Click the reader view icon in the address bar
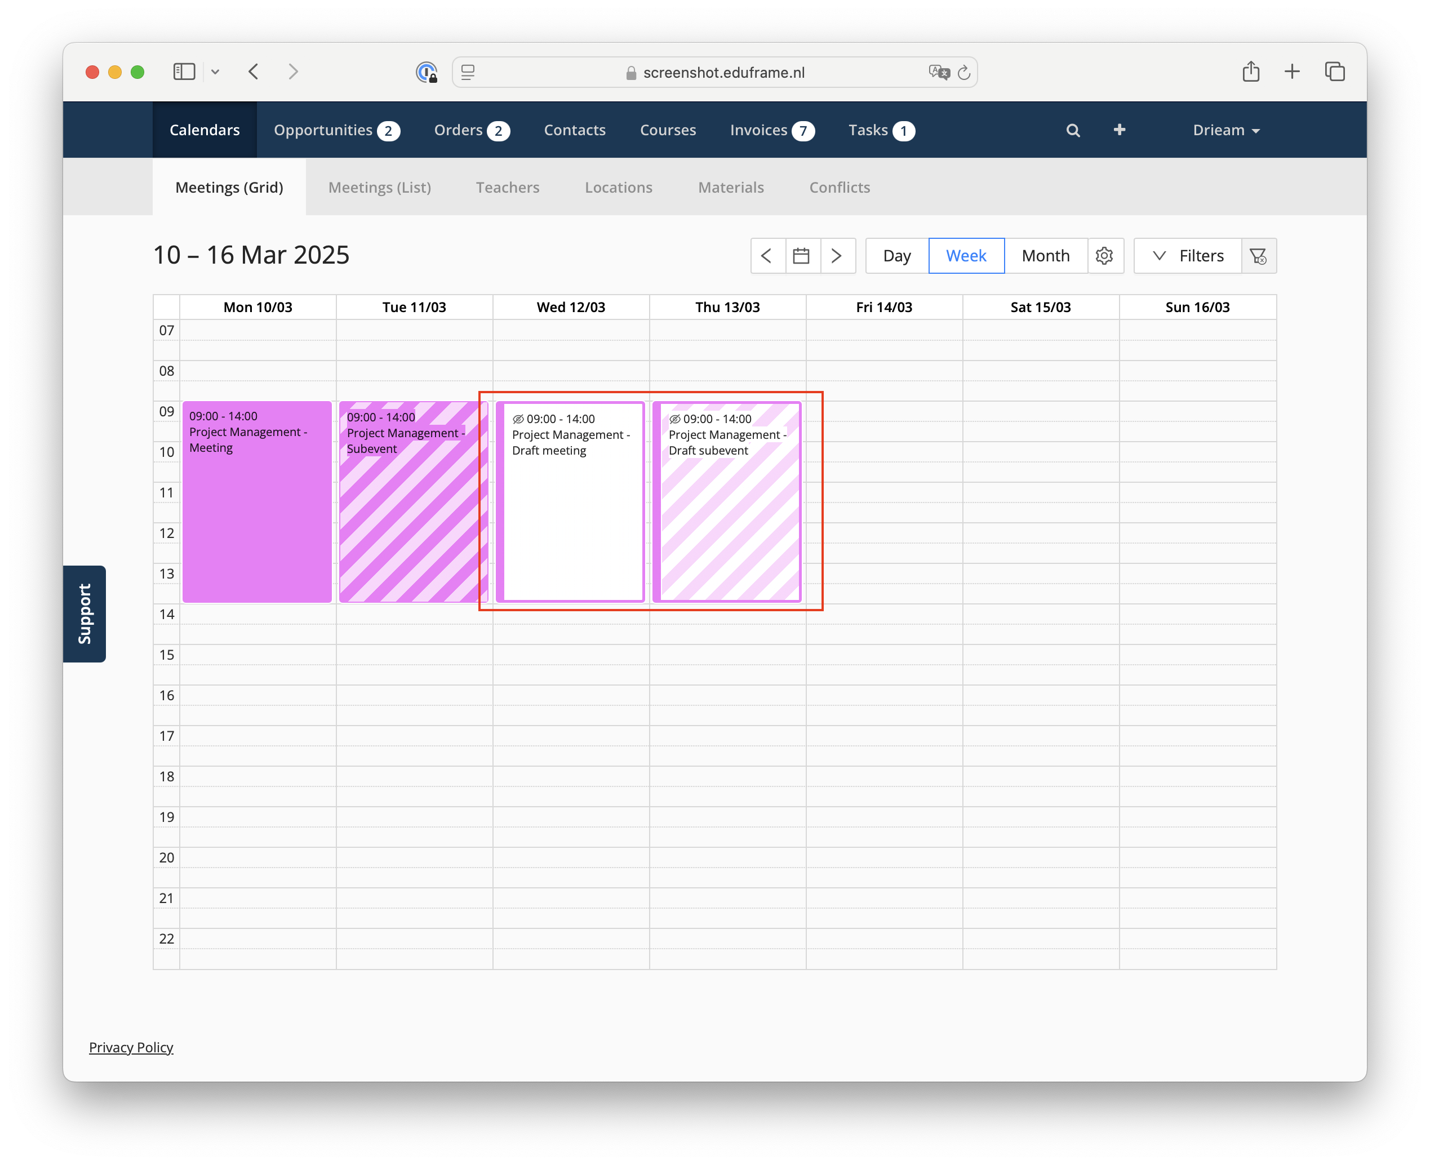Viewport: 1430px width, 1165px height. (x=468, y=73)
